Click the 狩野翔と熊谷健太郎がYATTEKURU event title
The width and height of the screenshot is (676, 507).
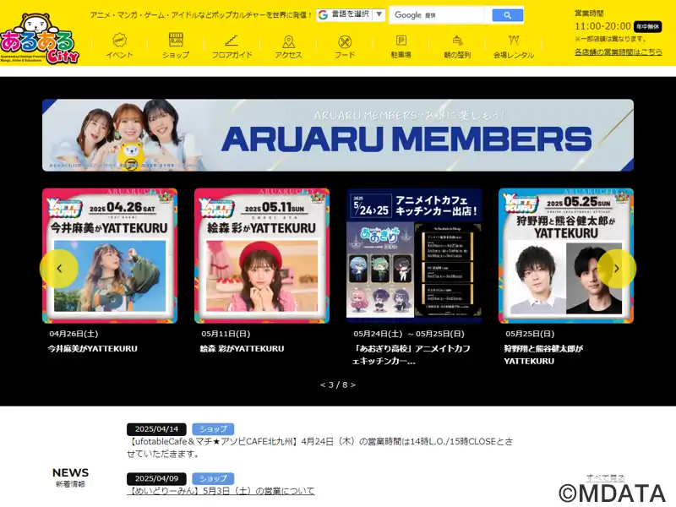coord(543,355)
